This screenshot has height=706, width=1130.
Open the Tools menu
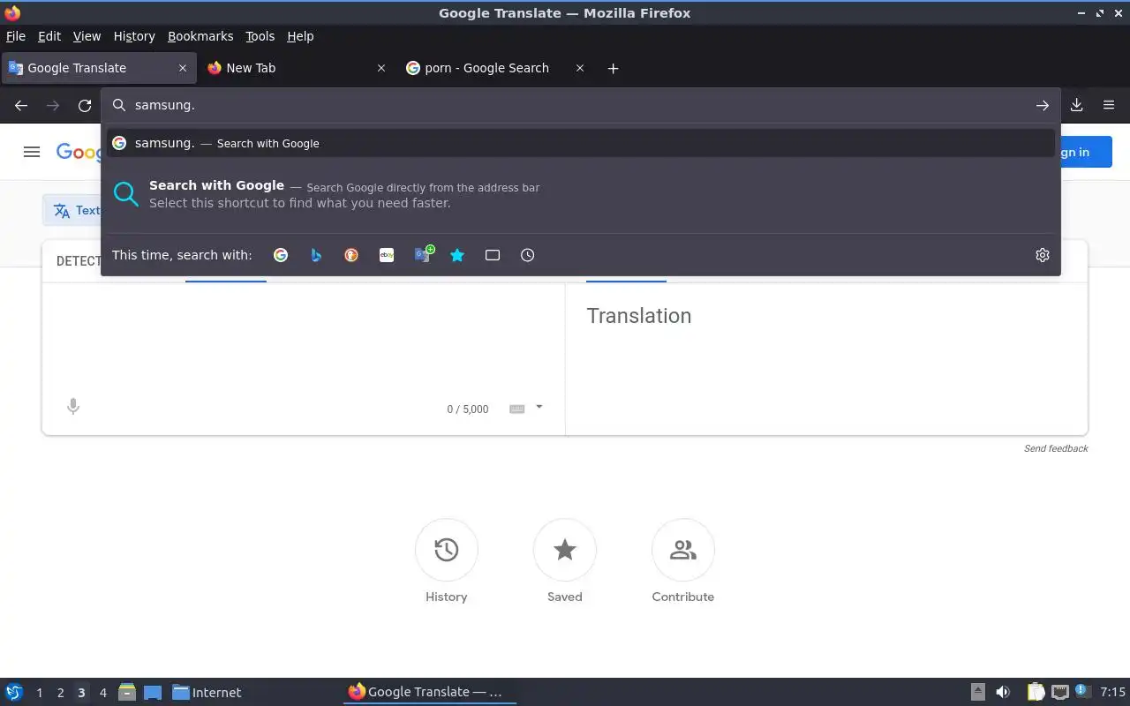(260, 36)
